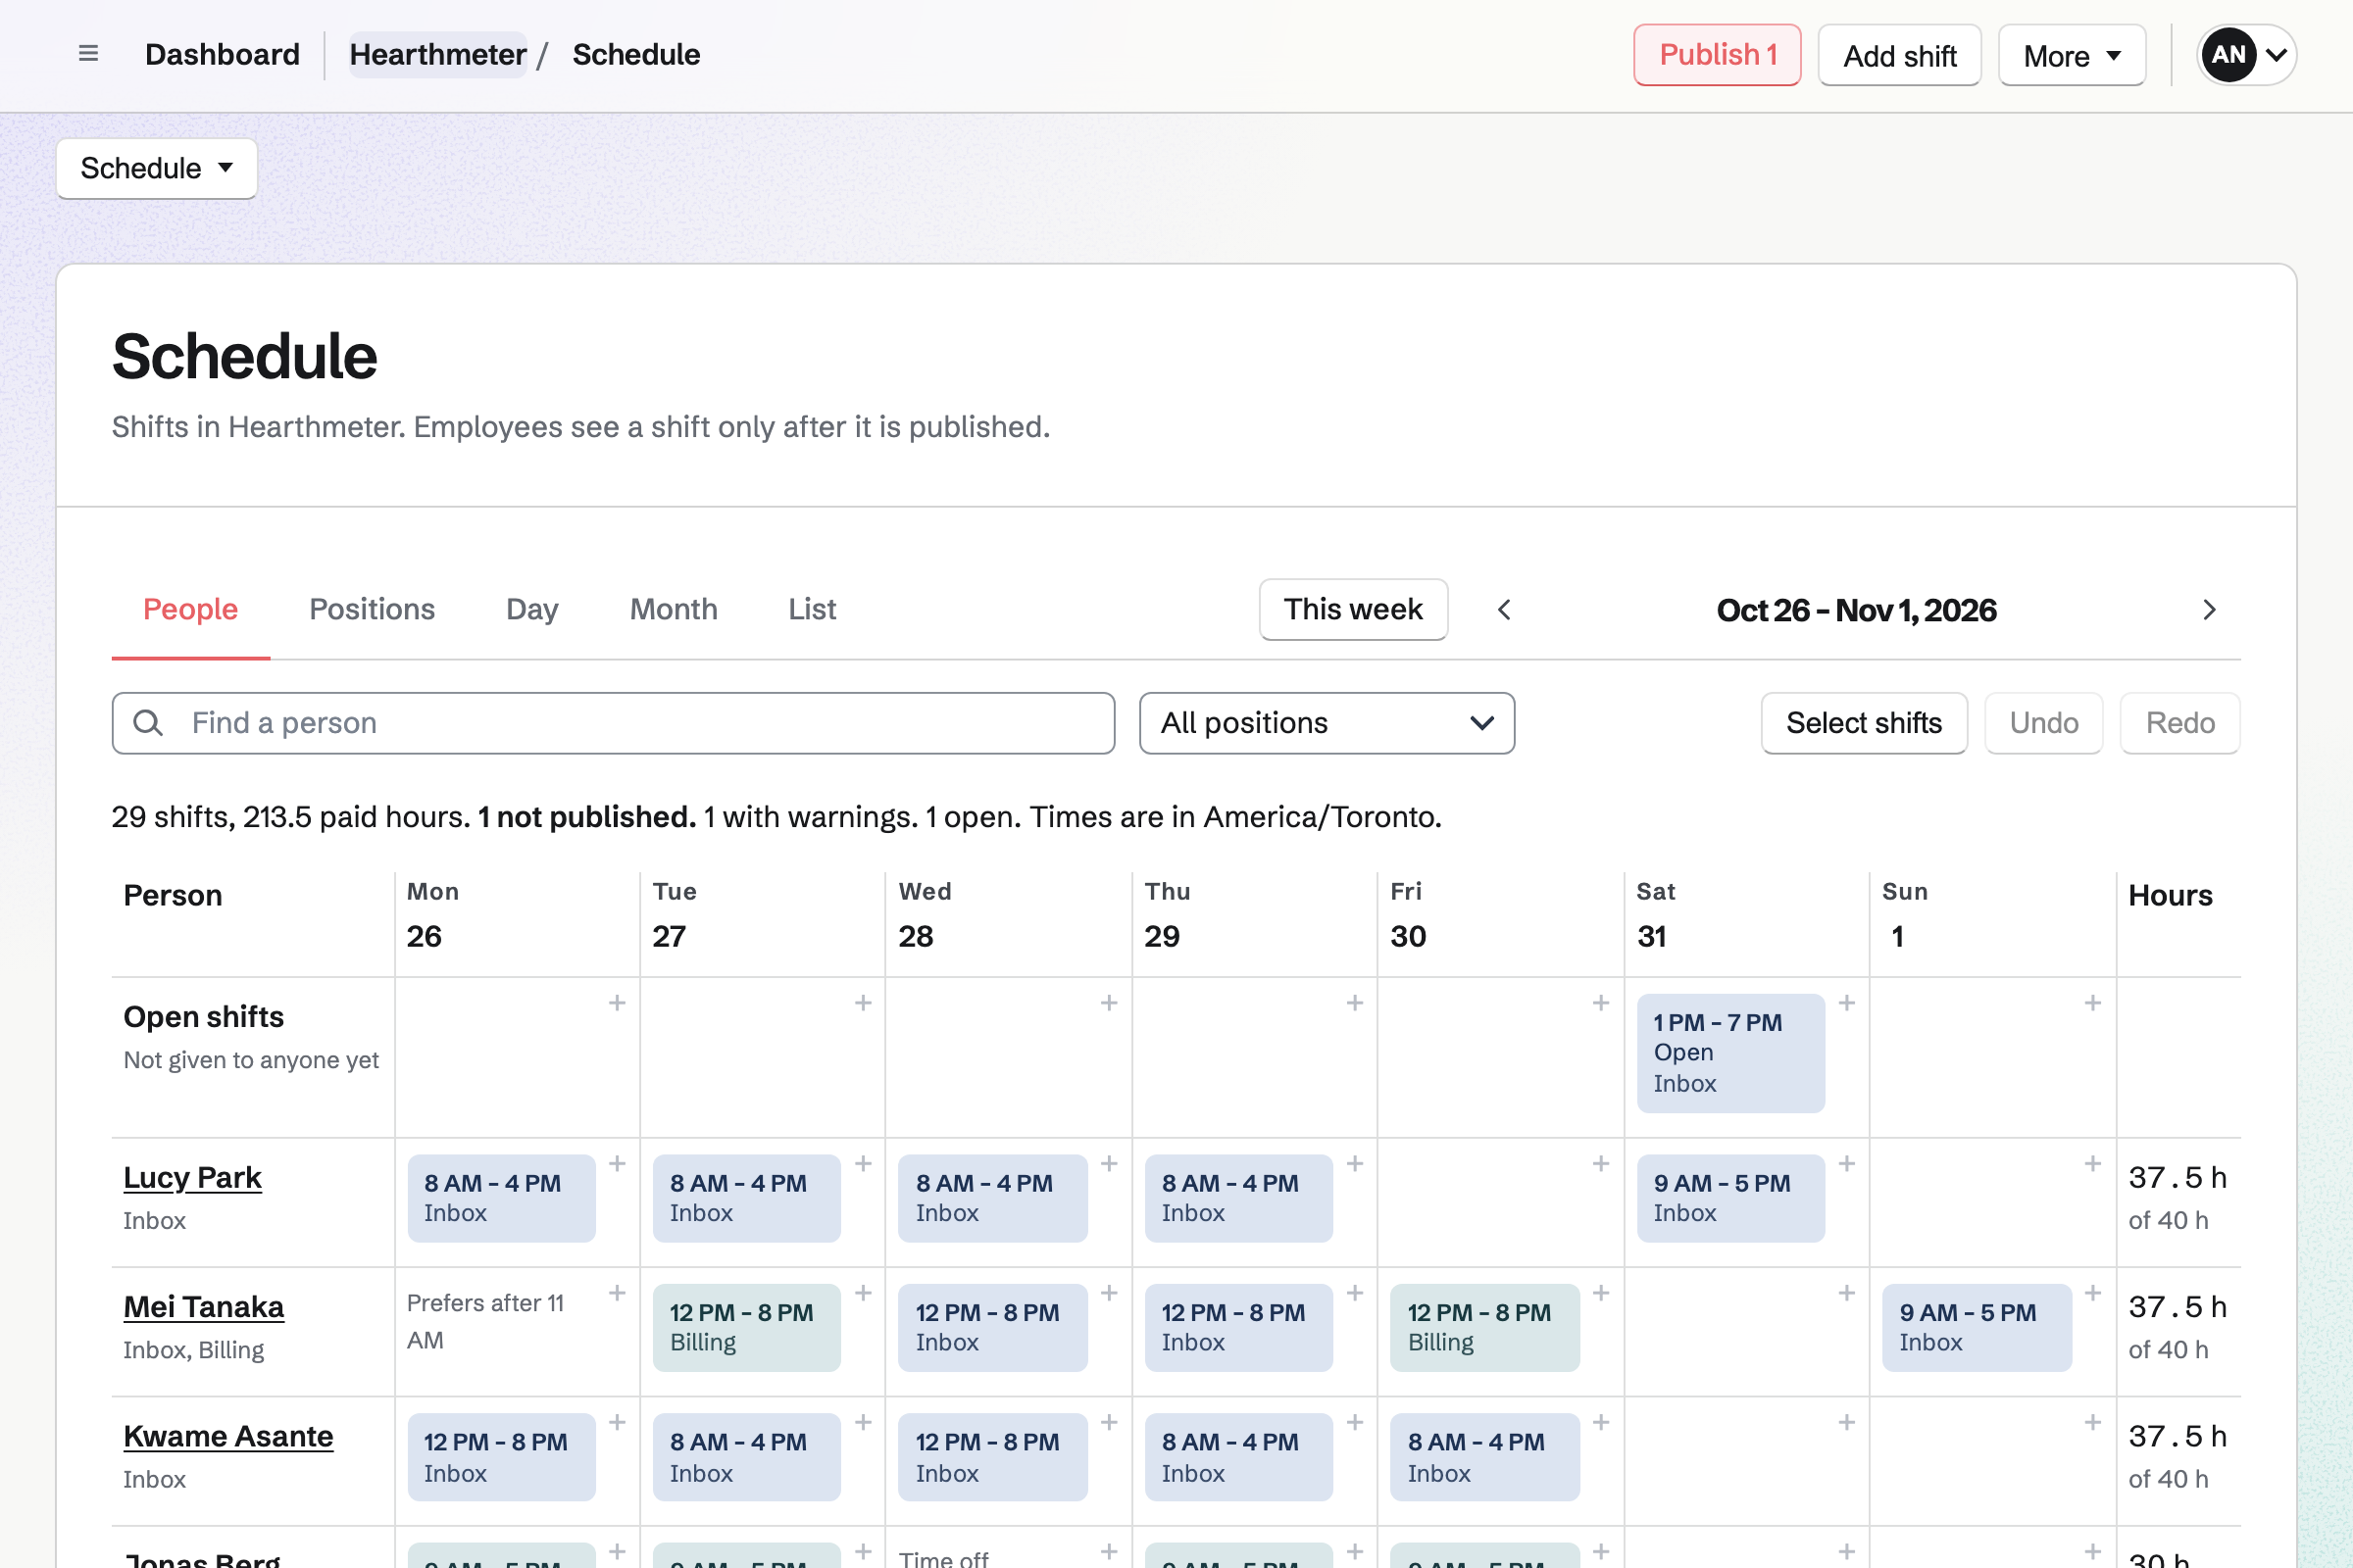Add shift for Lucy Park on Sunday
Image resolution: width=2353 pixels, height=1568 pixels.
point(2093,1164)
